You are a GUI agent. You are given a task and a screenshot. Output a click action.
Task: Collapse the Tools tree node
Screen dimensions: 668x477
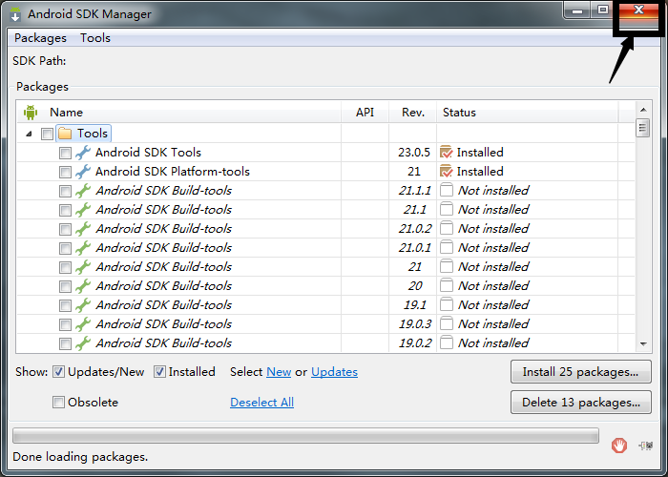[x=30, y=134]
